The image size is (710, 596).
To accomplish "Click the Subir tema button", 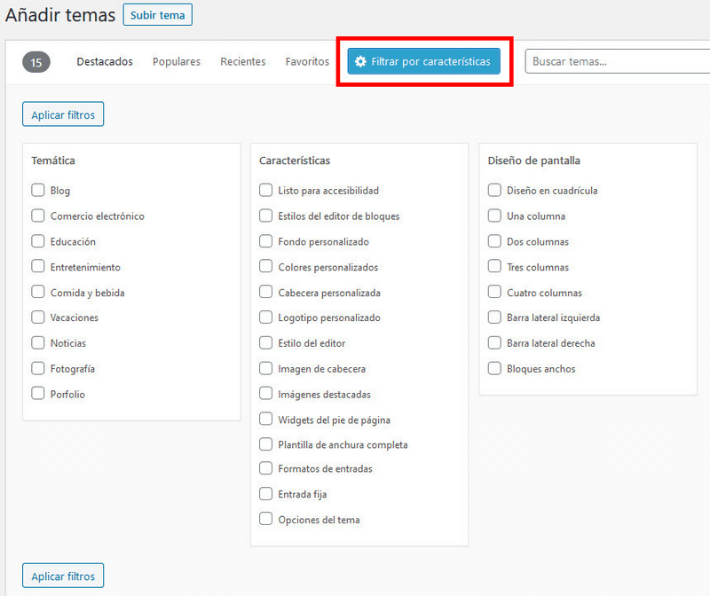I will 157,15.
